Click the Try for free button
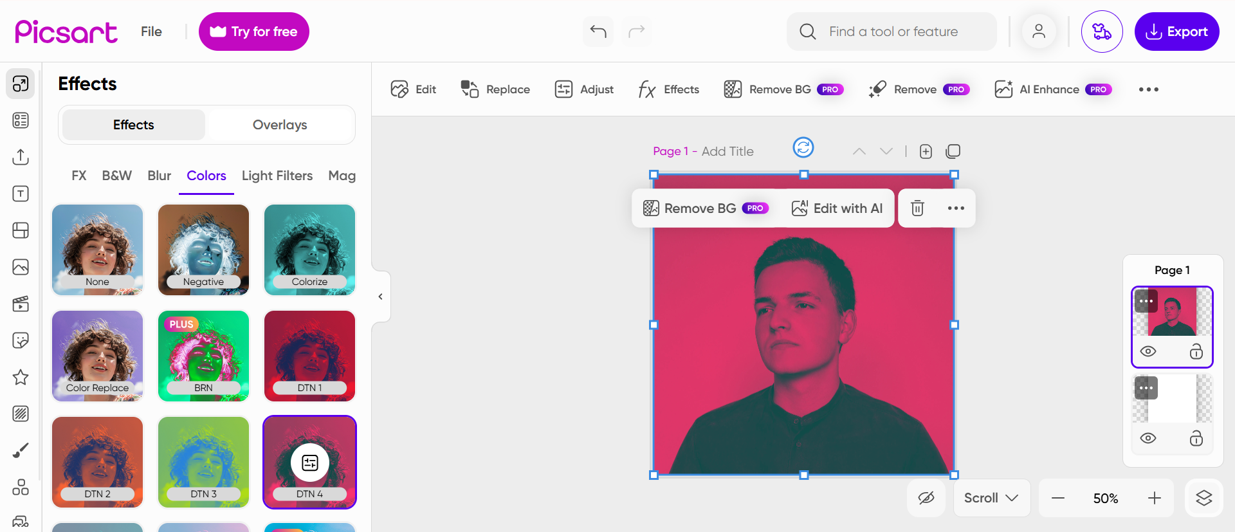Screen dimensions: 1235x532 pyautogui.click(x=254, y=32)
